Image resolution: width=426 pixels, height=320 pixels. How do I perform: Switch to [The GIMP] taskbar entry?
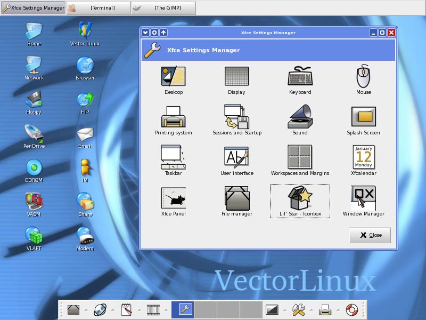[x=163, y=8]
